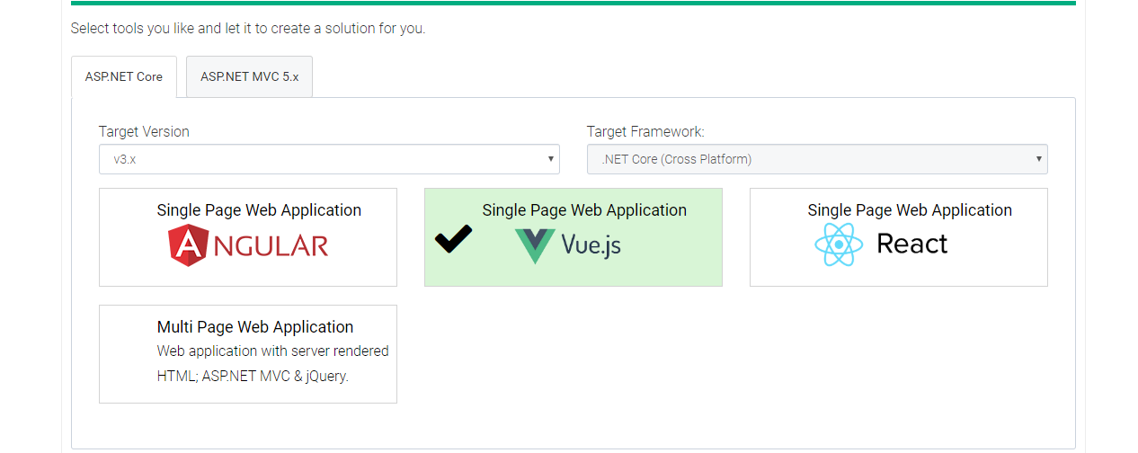Screen dimensions: 1138x453
Task: Click the green Vue V emblem
Action: [x=535, y=245]
